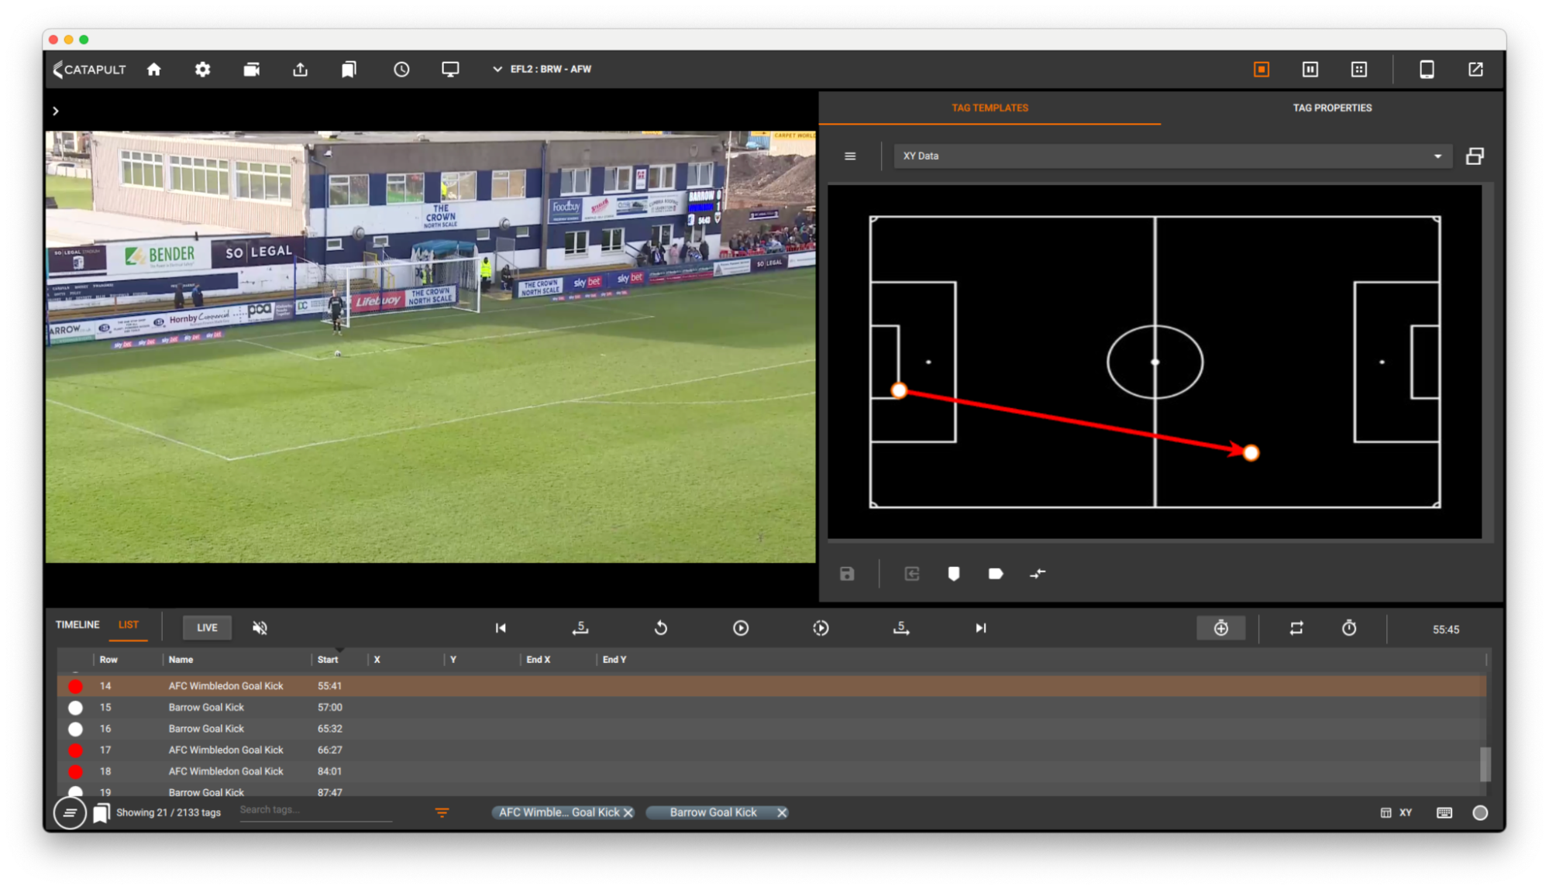This screenshot has width=1549, height=889.
Task: Select the start point marker on pitch
Action: (899, 390)
